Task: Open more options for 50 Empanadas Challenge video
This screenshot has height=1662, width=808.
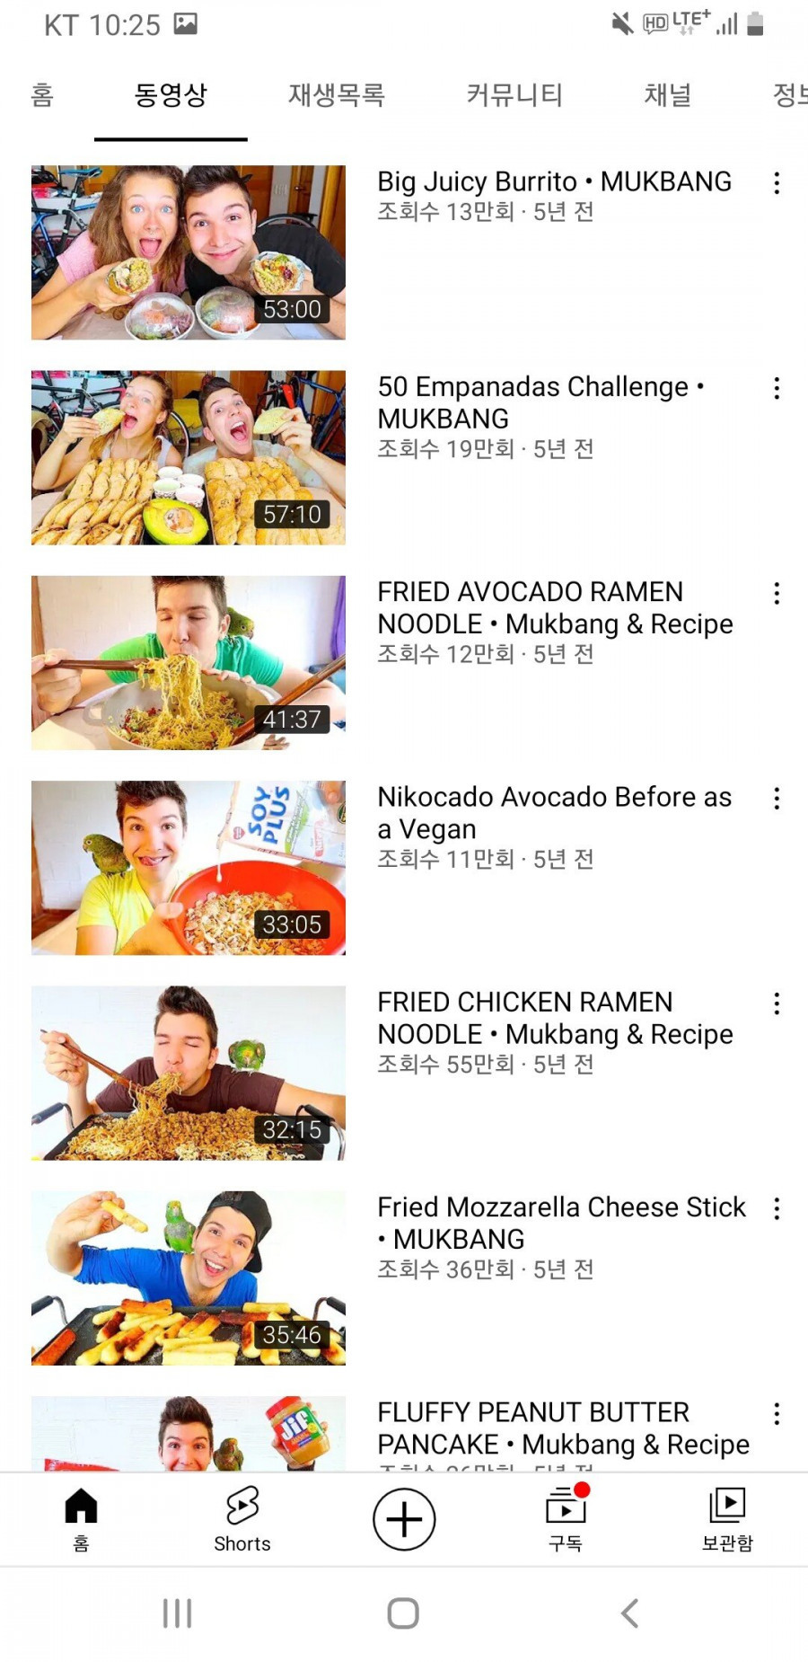Action: click(x=777, y=388)
